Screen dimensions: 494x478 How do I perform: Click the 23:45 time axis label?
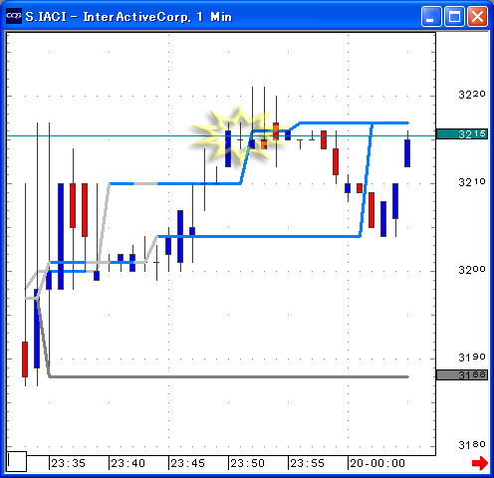(187, 463)
